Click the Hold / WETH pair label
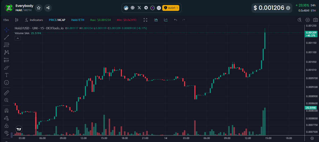The image size is (319, 142). click(x=24, y=10)
